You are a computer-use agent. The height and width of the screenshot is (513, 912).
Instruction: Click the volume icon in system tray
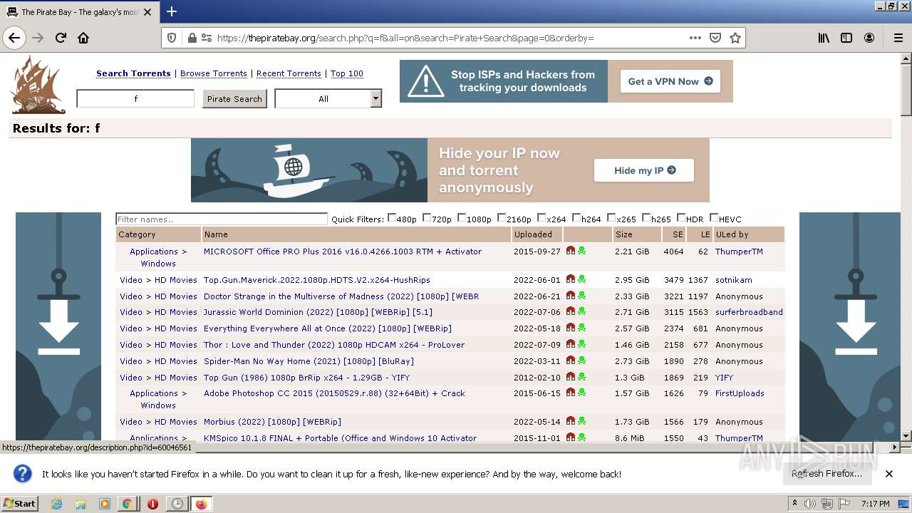[810, 504]
